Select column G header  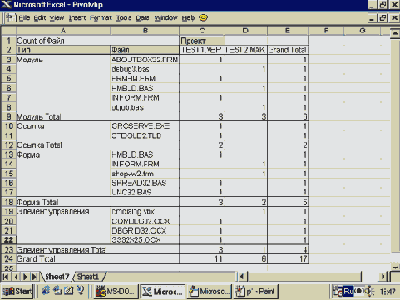point(363,31)
